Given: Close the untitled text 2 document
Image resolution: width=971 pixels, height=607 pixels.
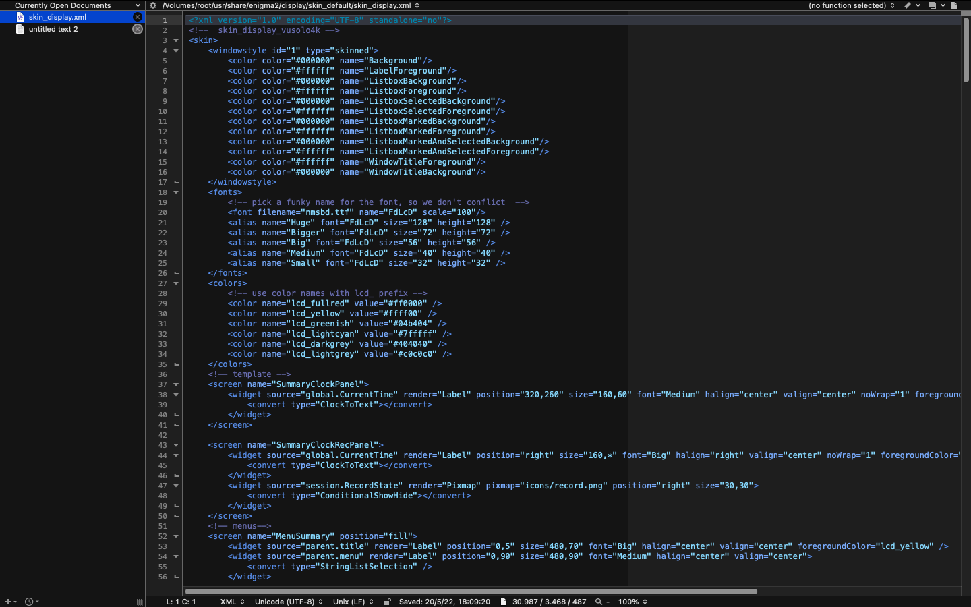Looking at the screenshot, I should click(138, 29).
